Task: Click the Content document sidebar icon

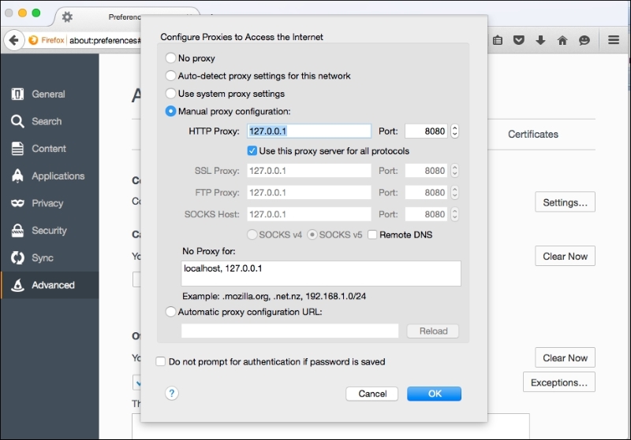Action: (17, 149)
